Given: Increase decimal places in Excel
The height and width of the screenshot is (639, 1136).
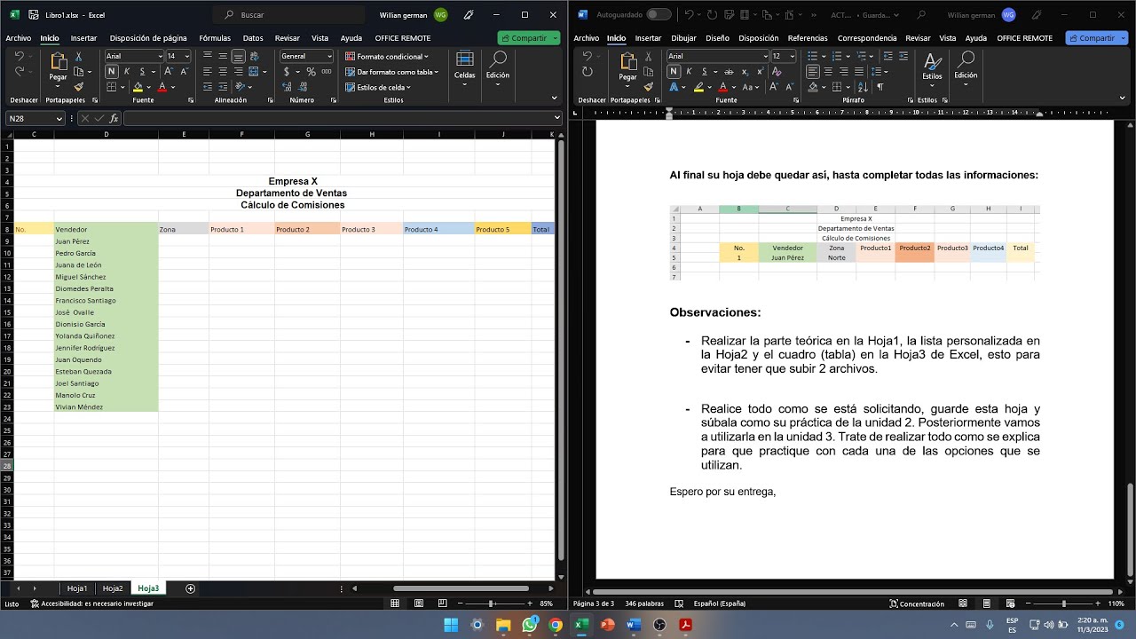Looking at the screenshot, I should pos(287,87).
